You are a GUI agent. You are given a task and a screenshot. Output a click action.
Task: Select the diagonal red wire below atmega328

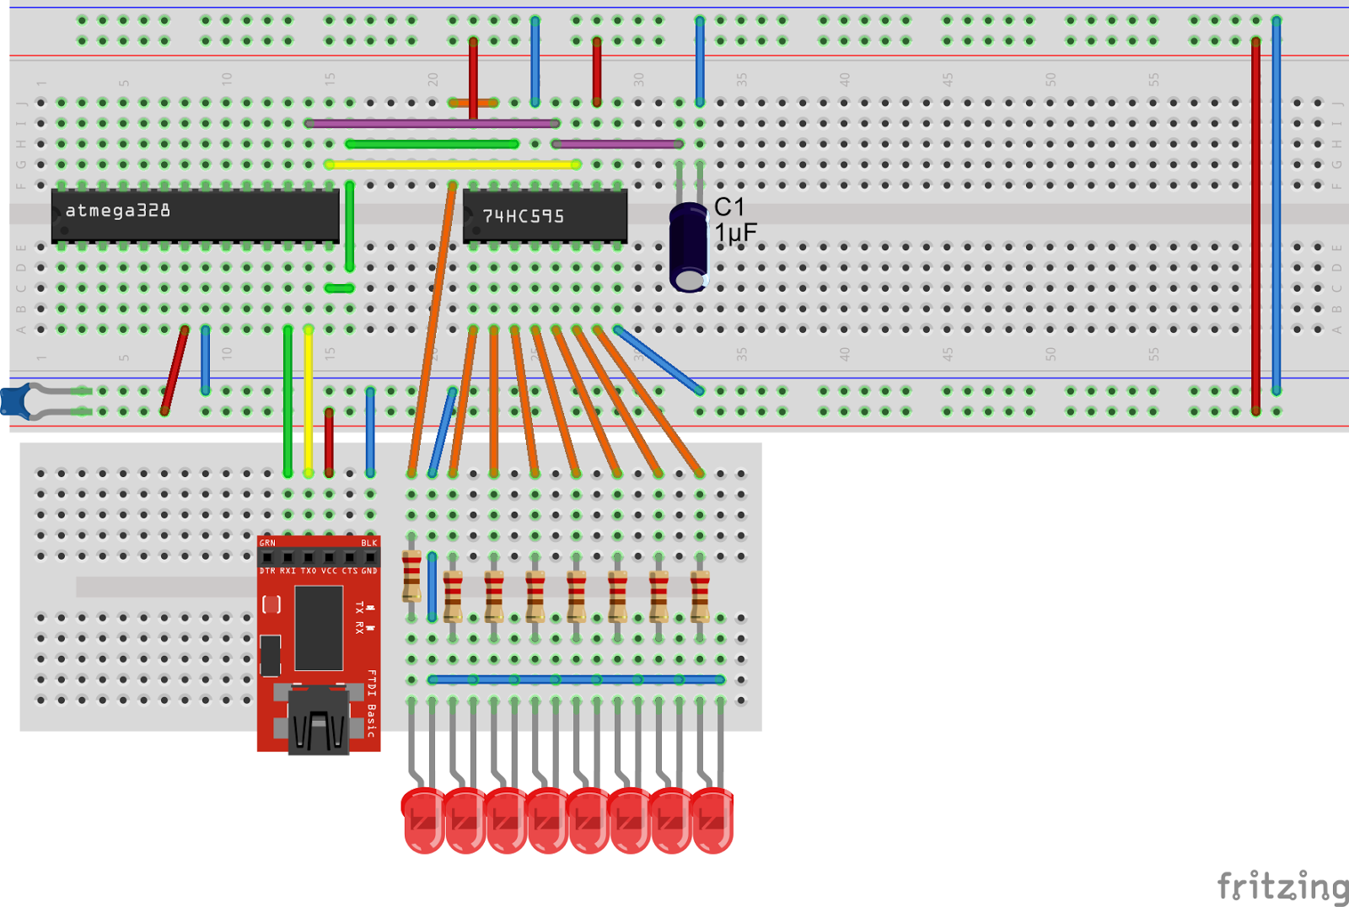pyautogui.click(x=175, y=371)
